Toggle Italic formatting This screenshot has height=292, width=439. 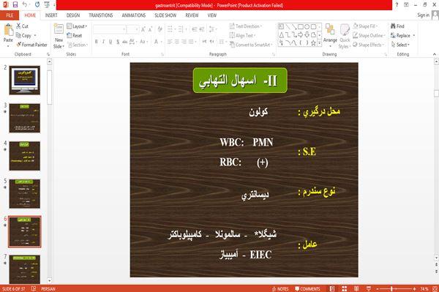tap(104, 42)
